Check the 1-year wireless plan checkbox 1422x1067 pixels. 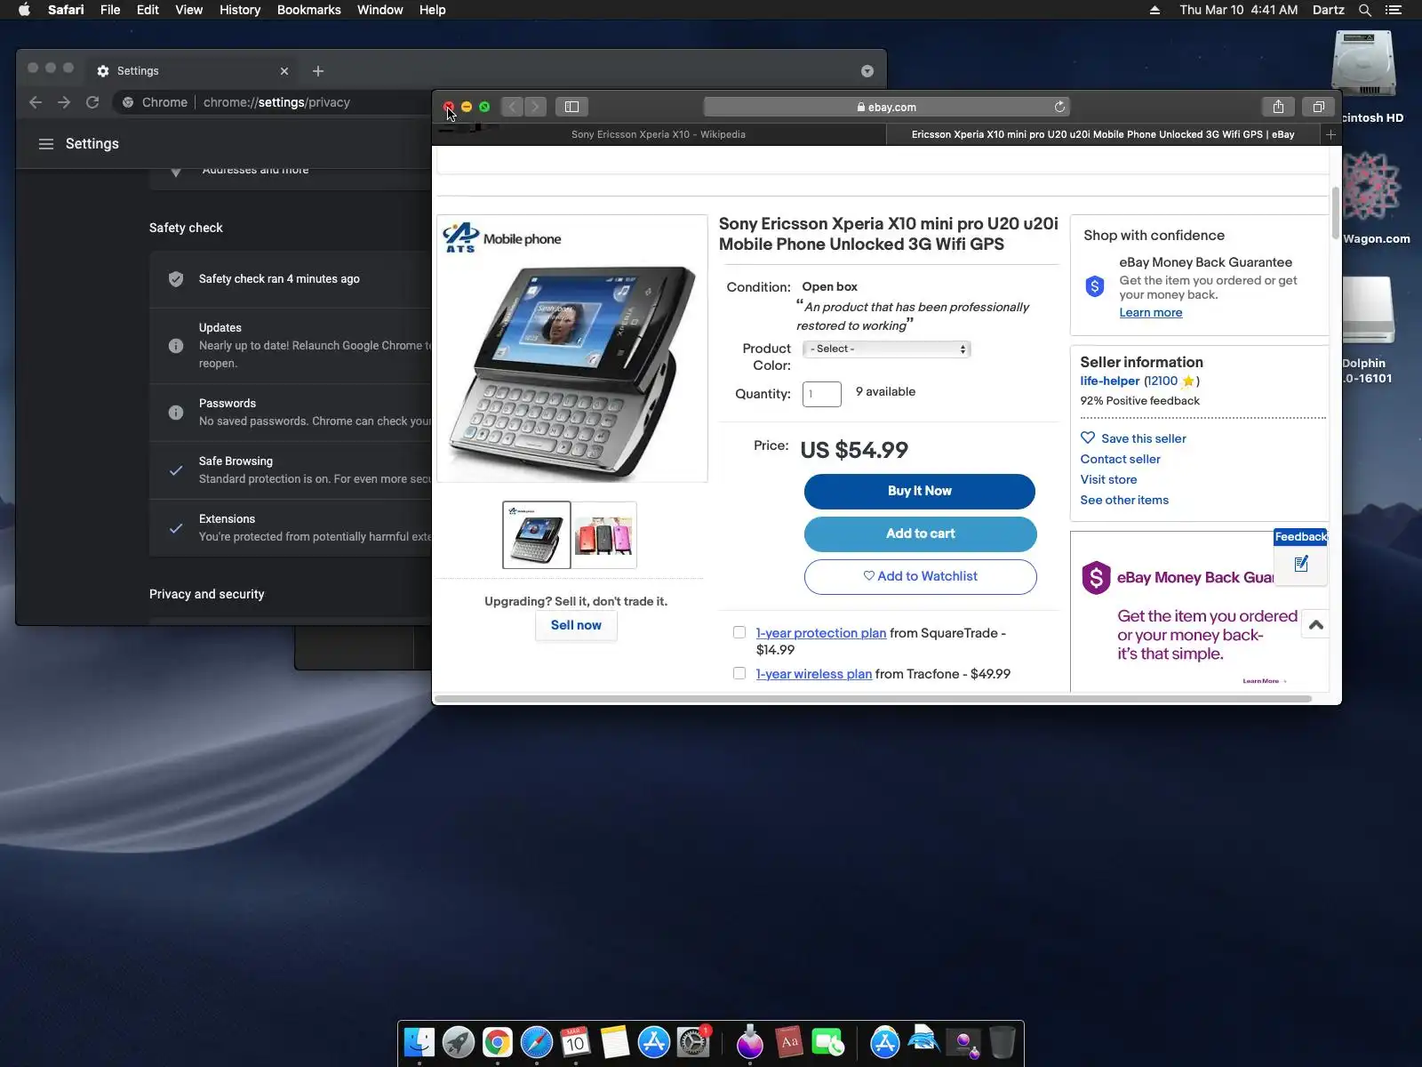[x=739, y=673]
